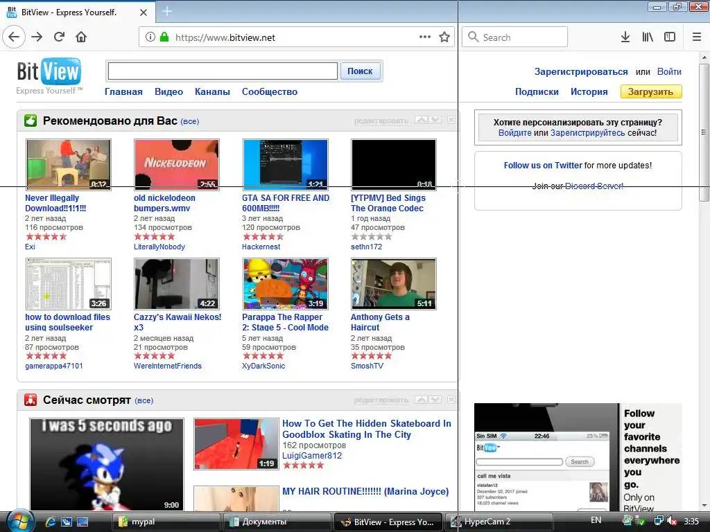This screenshot has width=710, height=532.
Task: Play the Sonic featured video thumbnail
Action: point(107,465)
